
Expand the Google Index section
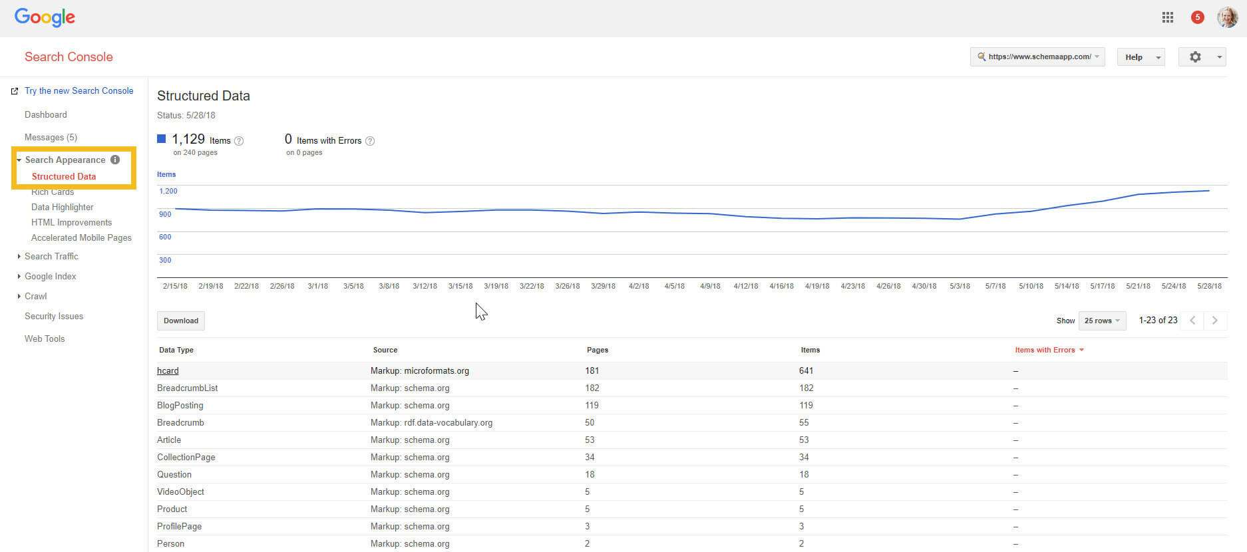point(19,277)
